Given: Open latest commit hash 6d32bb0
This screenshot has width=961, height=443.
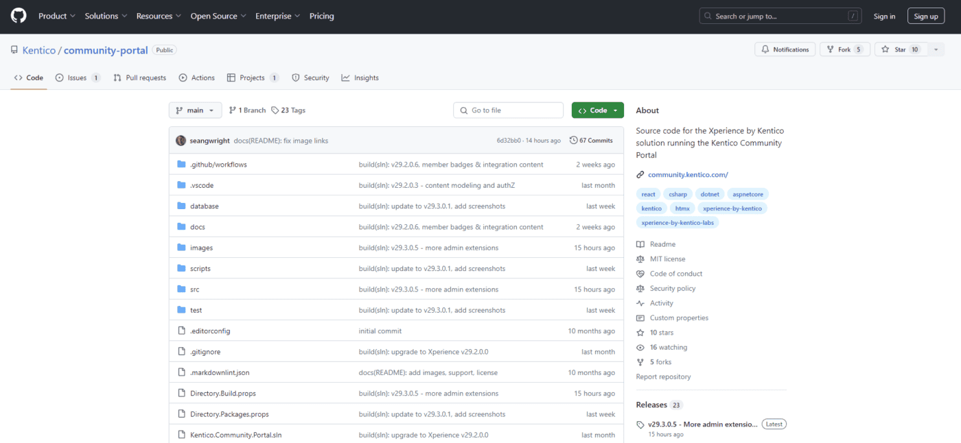Looking at the screenshot, I should click(509, 141).
